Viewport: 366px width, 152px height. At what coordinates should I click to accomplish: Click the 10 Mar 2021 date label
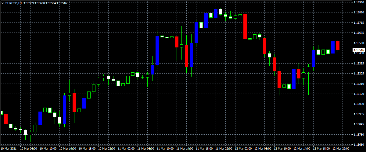(9, 149)
